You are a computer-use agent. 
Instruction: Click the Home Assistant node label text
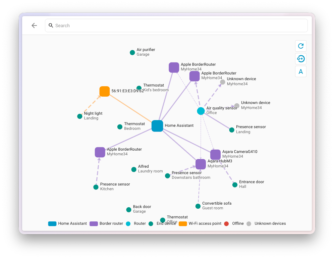tap(179, 125)
